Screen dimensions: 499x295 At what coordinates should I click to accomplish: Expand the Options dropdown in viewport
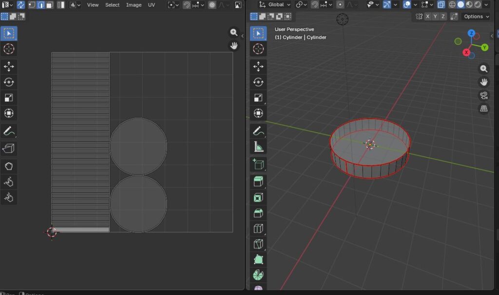(x=476, y=17)
